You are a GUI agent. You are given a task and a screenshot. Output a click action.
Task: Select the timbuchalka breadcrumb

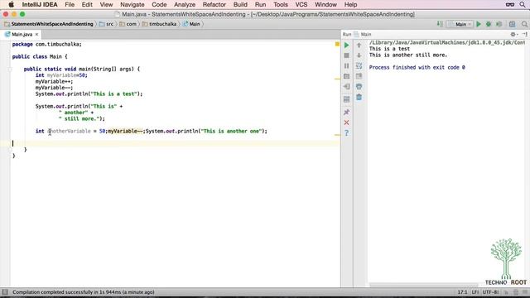[160, 24]
